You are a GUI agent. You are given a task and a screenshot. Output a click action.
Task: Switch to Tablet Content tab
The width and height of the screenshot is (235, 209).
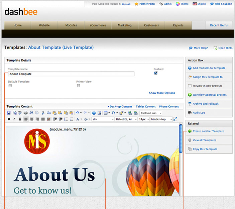145,107
